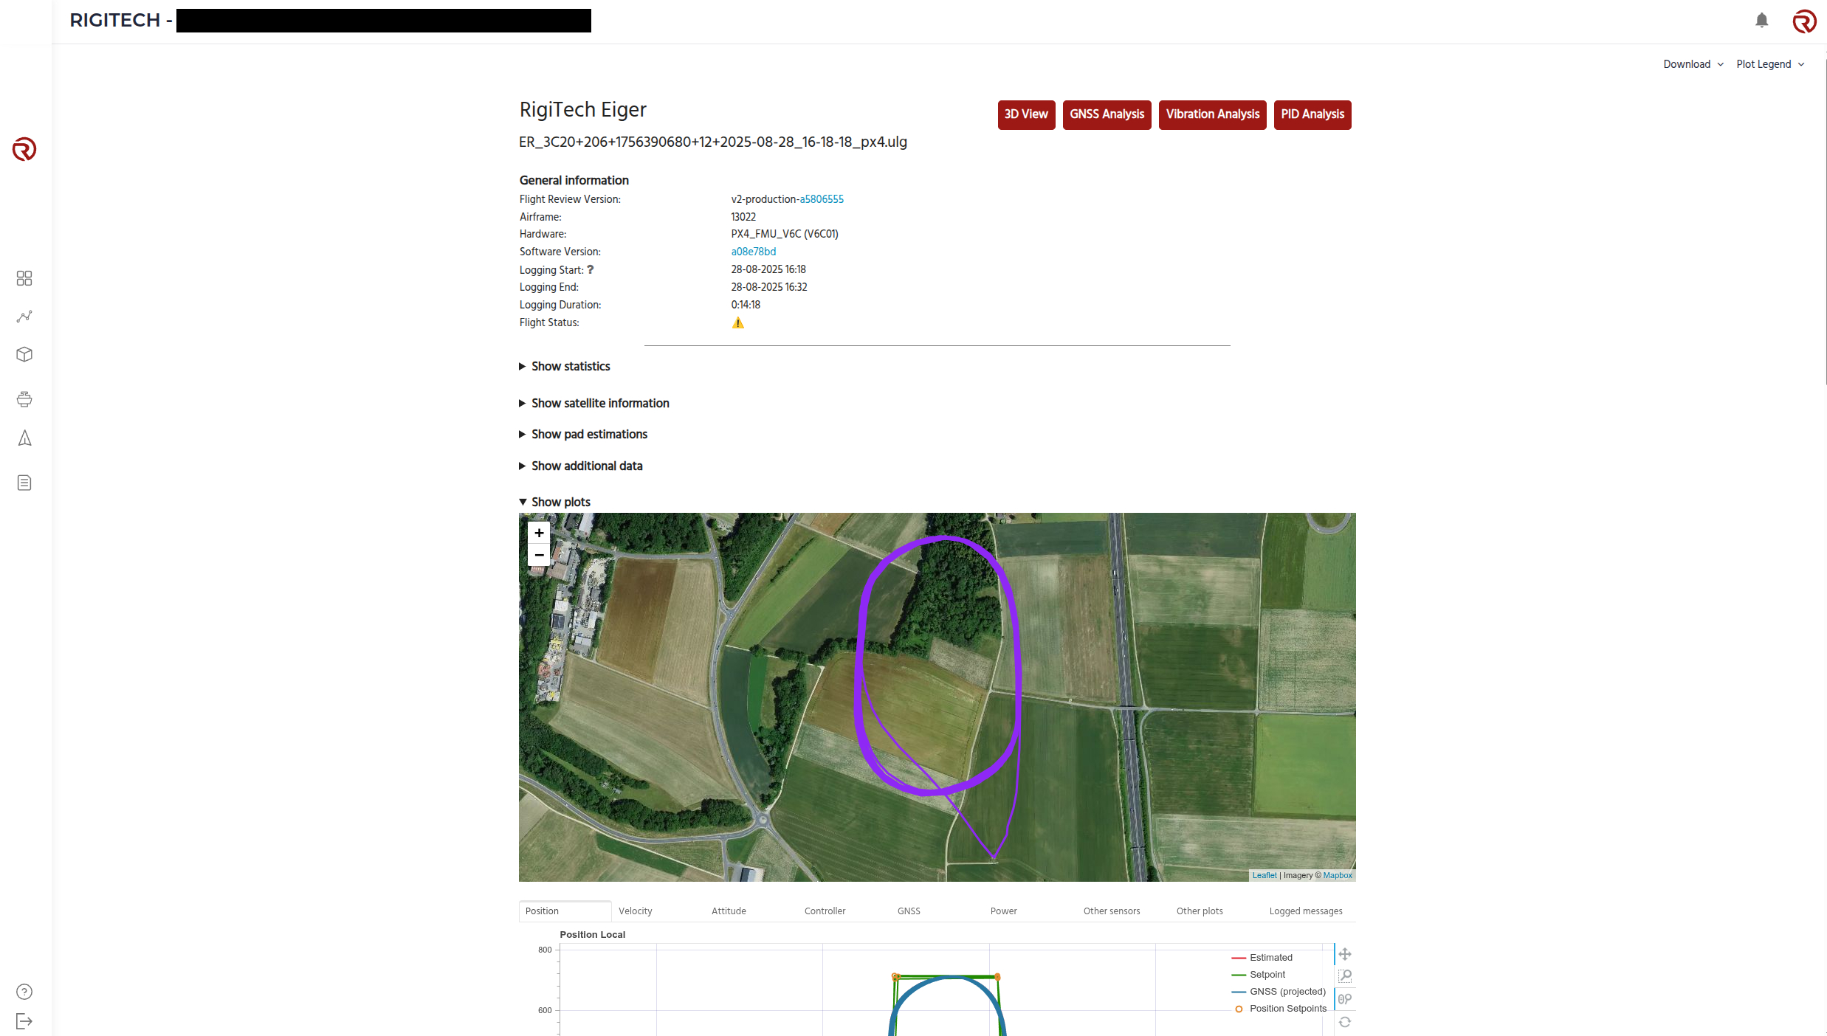The height and width of the screenshot is (1036, 1827).
Task: Open the notifications bell
Action: [1761, 21]
